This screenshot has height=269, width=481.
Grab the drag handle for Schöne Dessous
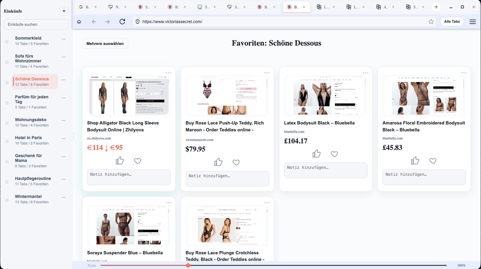pyautogui.click(x=7, y=82)
